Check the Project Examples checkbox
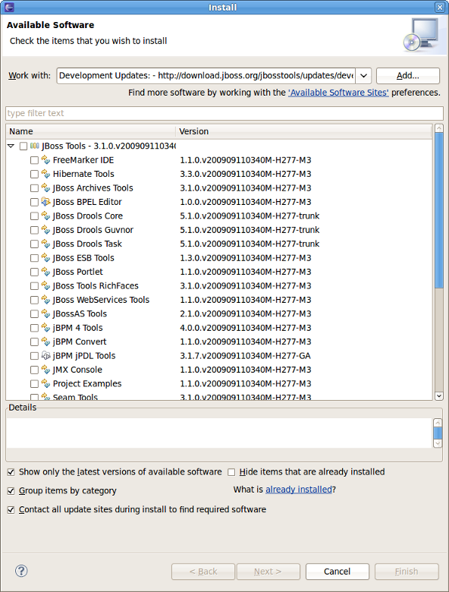Image resolution: width=449 pixels, height=592 pixels. pos(34,383)
